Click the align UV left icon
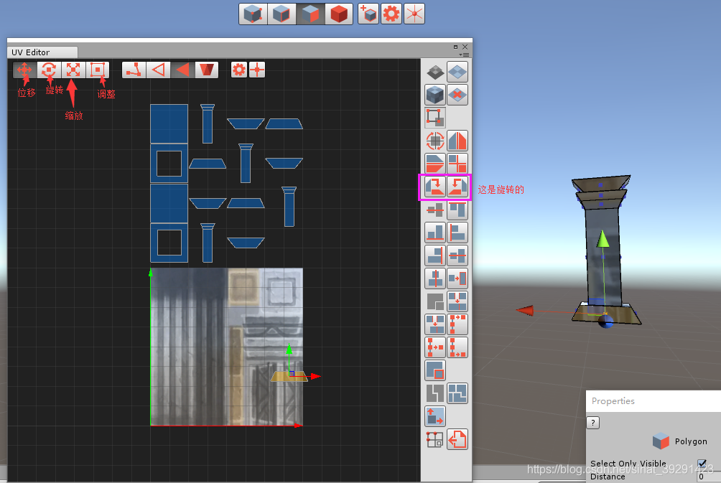 [x=457, y=233]
